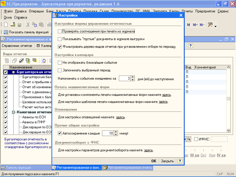Click the calculator memory M button

click(189, 25)
